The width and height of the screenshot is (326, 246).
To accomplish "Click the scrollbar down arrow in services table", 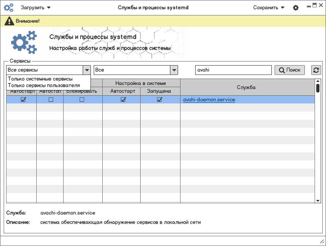I will [318, 200].
